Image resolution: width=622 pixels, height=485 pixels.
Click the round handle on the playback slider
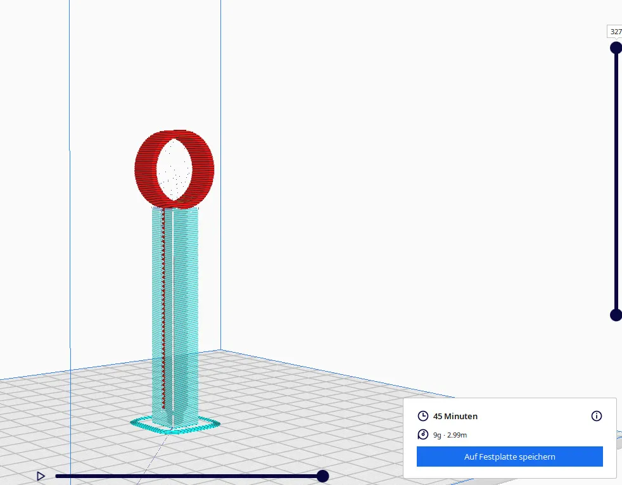pos(323,476)
